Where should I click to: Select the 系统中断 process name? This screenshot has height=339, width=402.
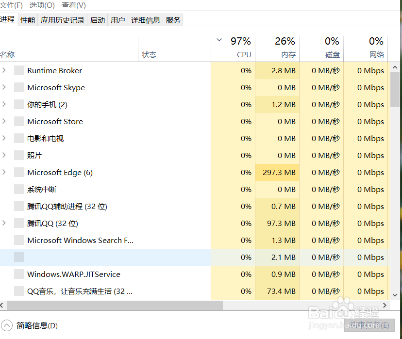42,190
